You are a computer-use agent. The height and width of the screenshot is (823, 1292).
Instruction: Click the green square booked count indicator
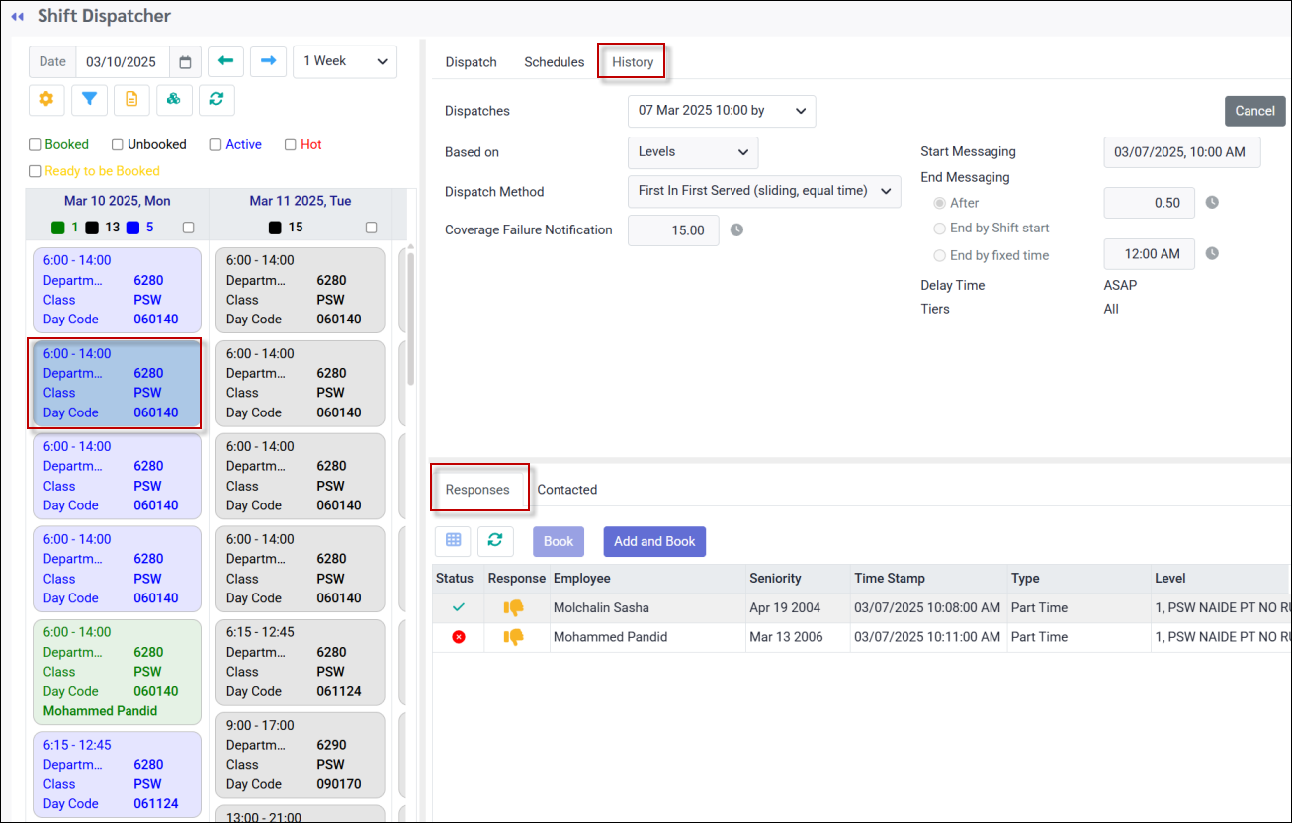(x=58, y=228)
